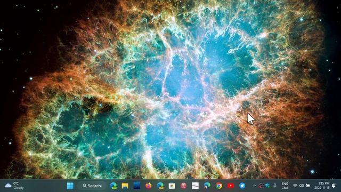Open the dark blue square app icon
Viewport: 341px width, 192px height.
[137, 186]
